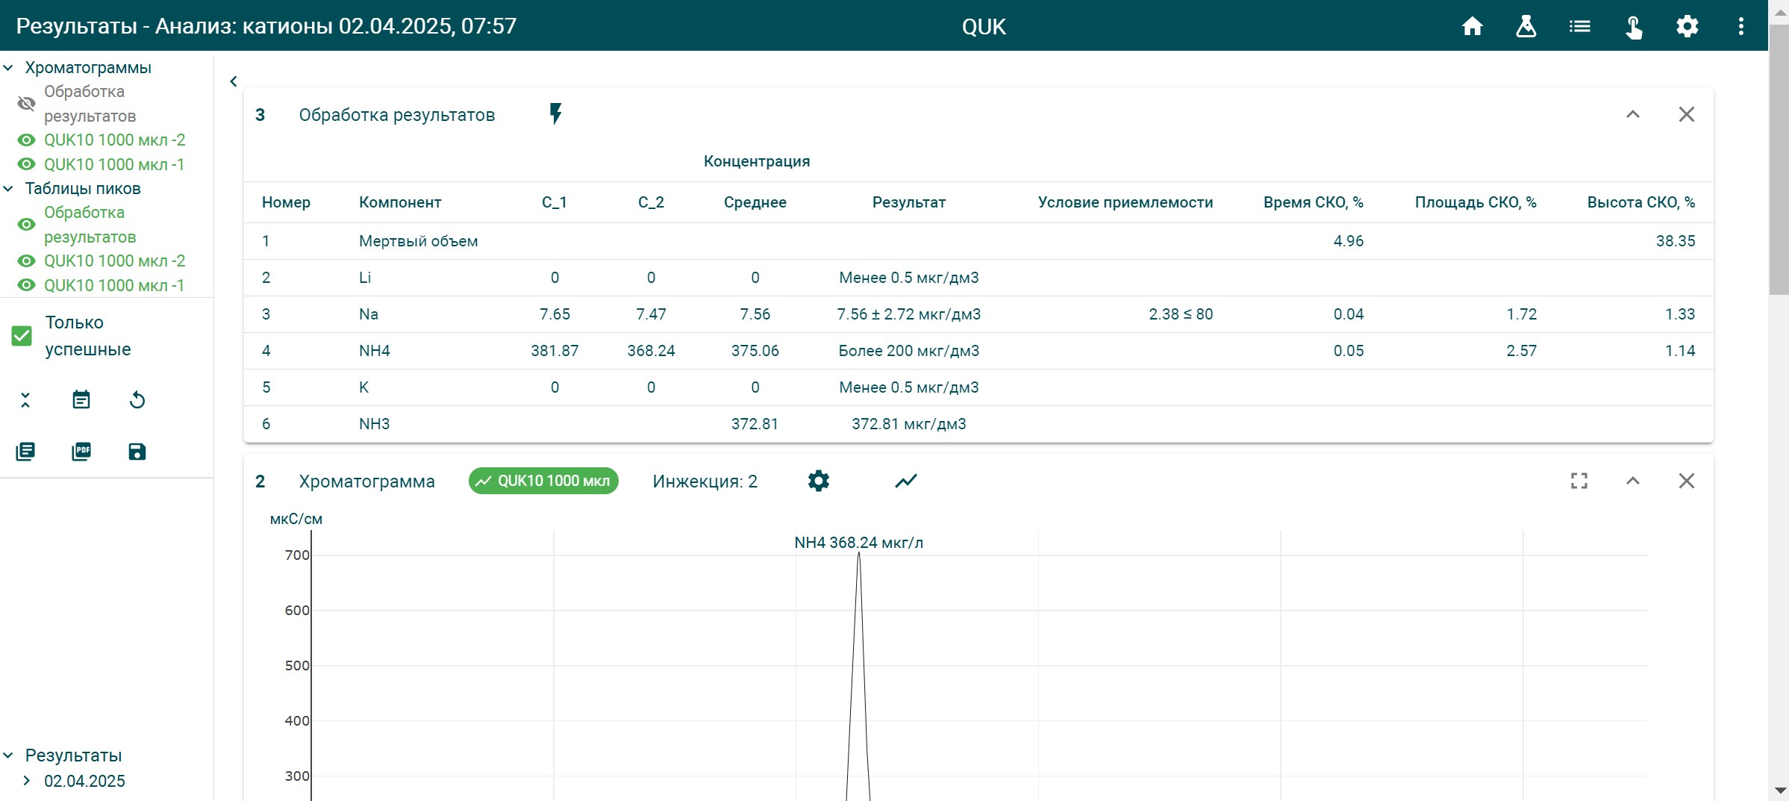The image size is (1789, 801).
Task: Click Условие приемлемости column header
Action: tap(1125, 202)
